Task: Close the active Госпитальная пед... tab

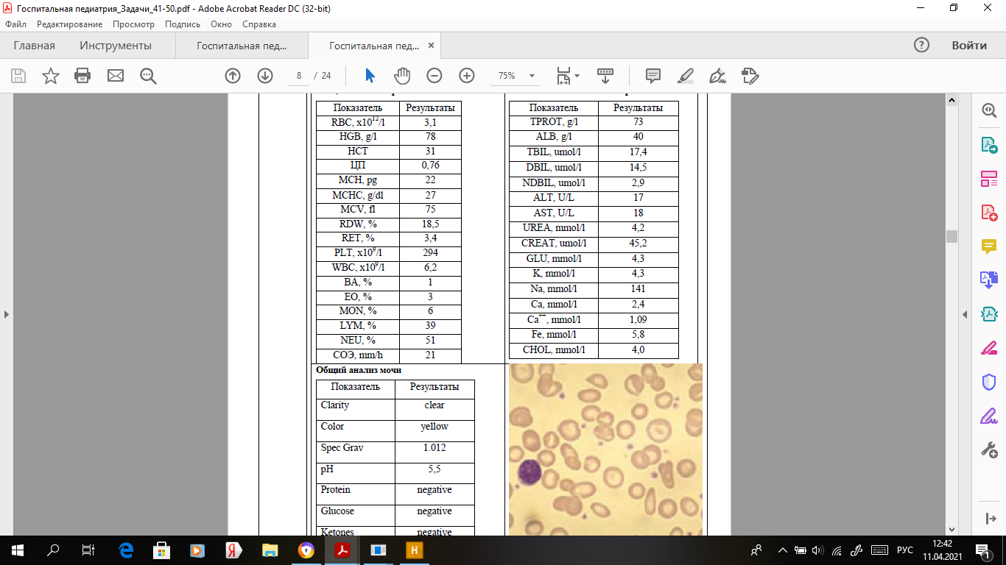Action: (432, 46)
